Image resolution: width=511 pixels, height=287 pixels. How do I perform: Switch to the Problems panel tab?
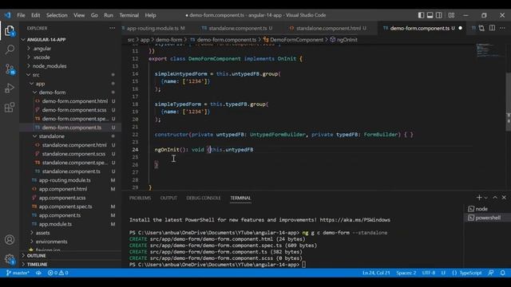tap(140, 198)
